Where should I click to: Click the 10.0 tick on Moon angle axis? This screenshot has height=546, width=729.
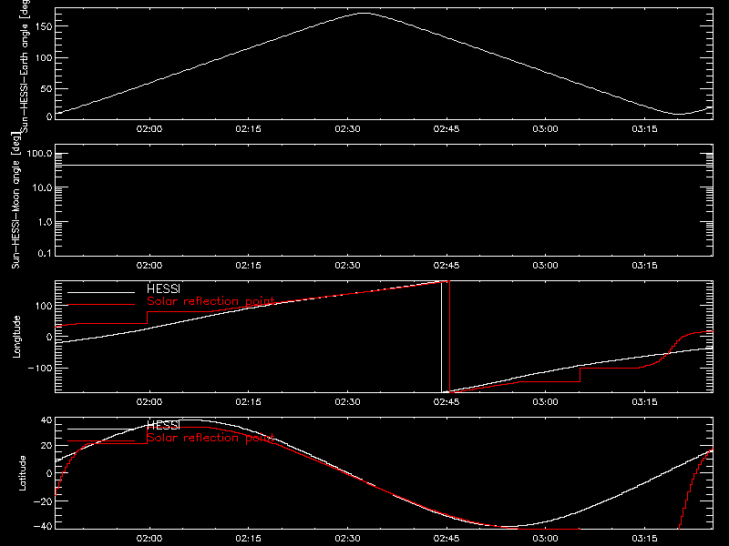tap(42, 188)
